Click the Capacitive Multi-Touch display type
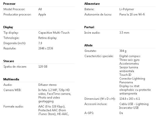 click(54, 33)
